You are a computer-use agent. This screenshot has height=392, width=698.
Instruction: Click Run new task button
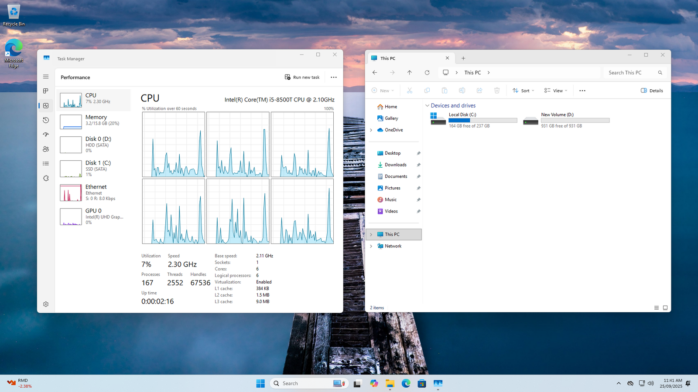[x=302, y=77]
